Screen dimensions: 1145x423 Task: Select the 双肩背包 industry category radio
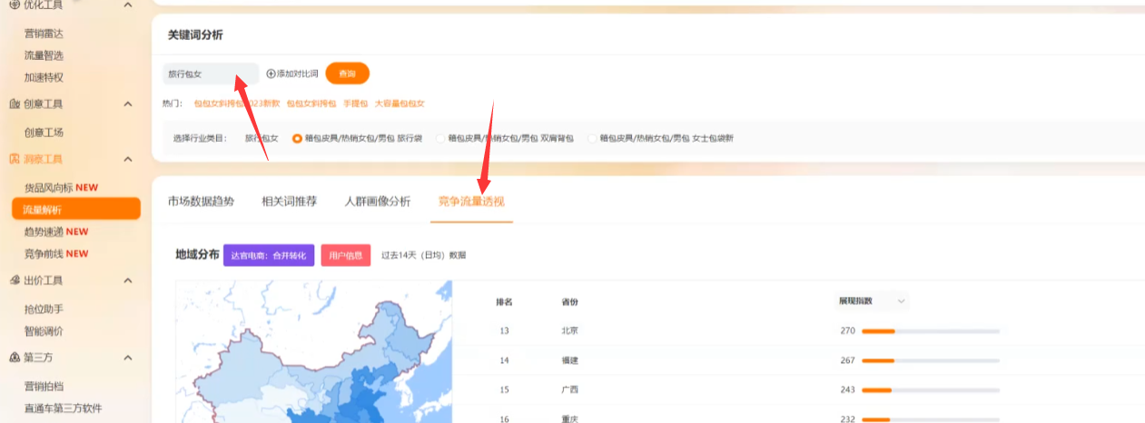coord(441,139)
